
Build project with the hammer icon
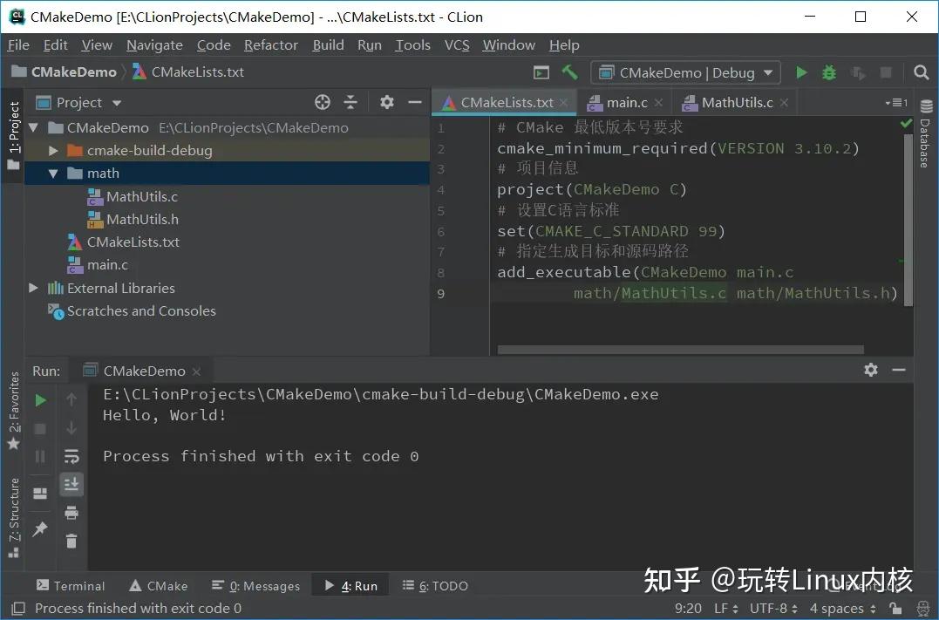click(569, 72)
